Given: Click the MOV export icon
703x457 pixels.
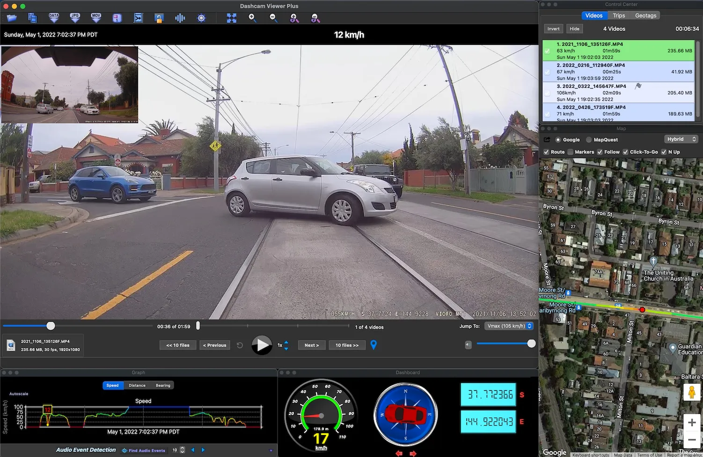Looking at the screenshot, I should [96, 18].
